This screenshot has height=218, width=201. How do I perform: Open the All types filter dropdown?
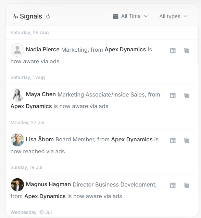coord(173,16)
